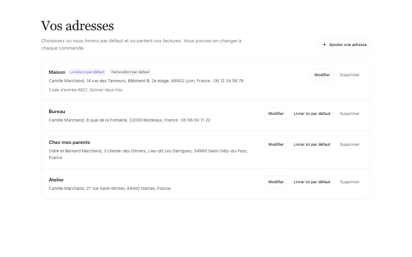This screenshot has width=412, height=257.
Task: Choose Livrer ici par défaut for Chez mes parents
Action: (312, 145)
